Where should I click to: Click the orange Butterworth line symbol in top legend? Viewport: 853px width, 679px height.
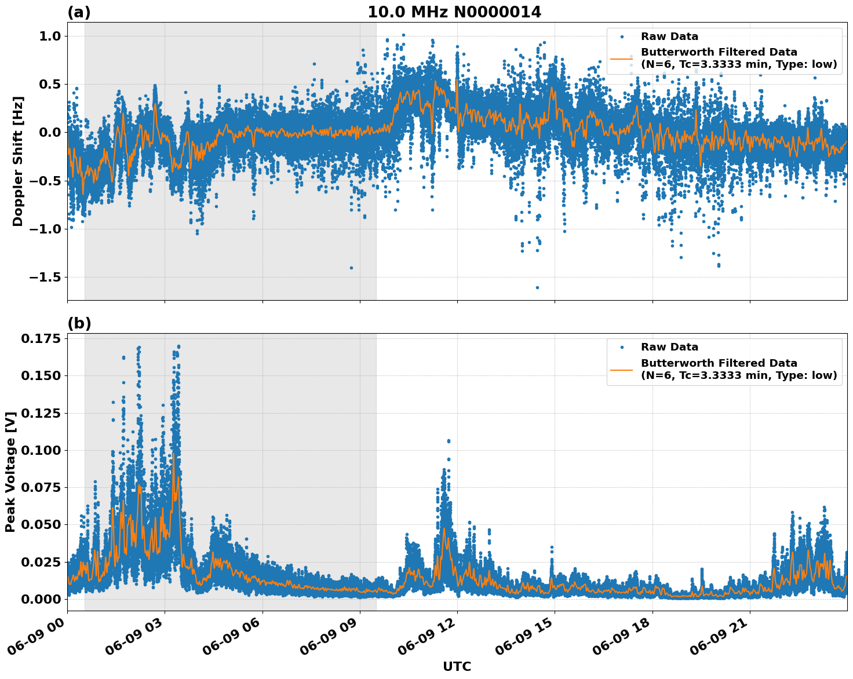click(623, 58)
